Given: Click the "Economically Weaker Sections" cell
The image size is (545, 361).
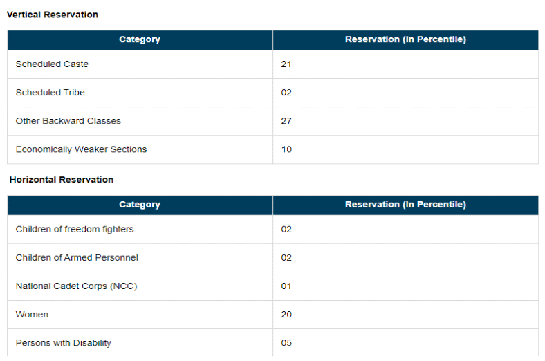Looking at the screenshot, I should (81, 149).
